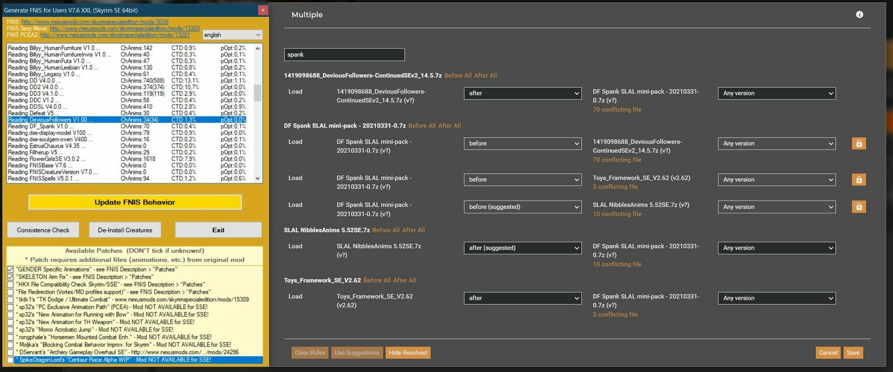Open the english language dropdown in FNIS

(233, 35)
